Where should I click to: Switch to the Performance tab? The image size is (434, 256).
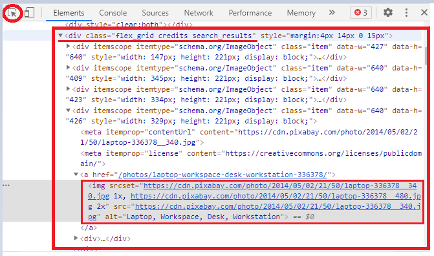point(250,13)
